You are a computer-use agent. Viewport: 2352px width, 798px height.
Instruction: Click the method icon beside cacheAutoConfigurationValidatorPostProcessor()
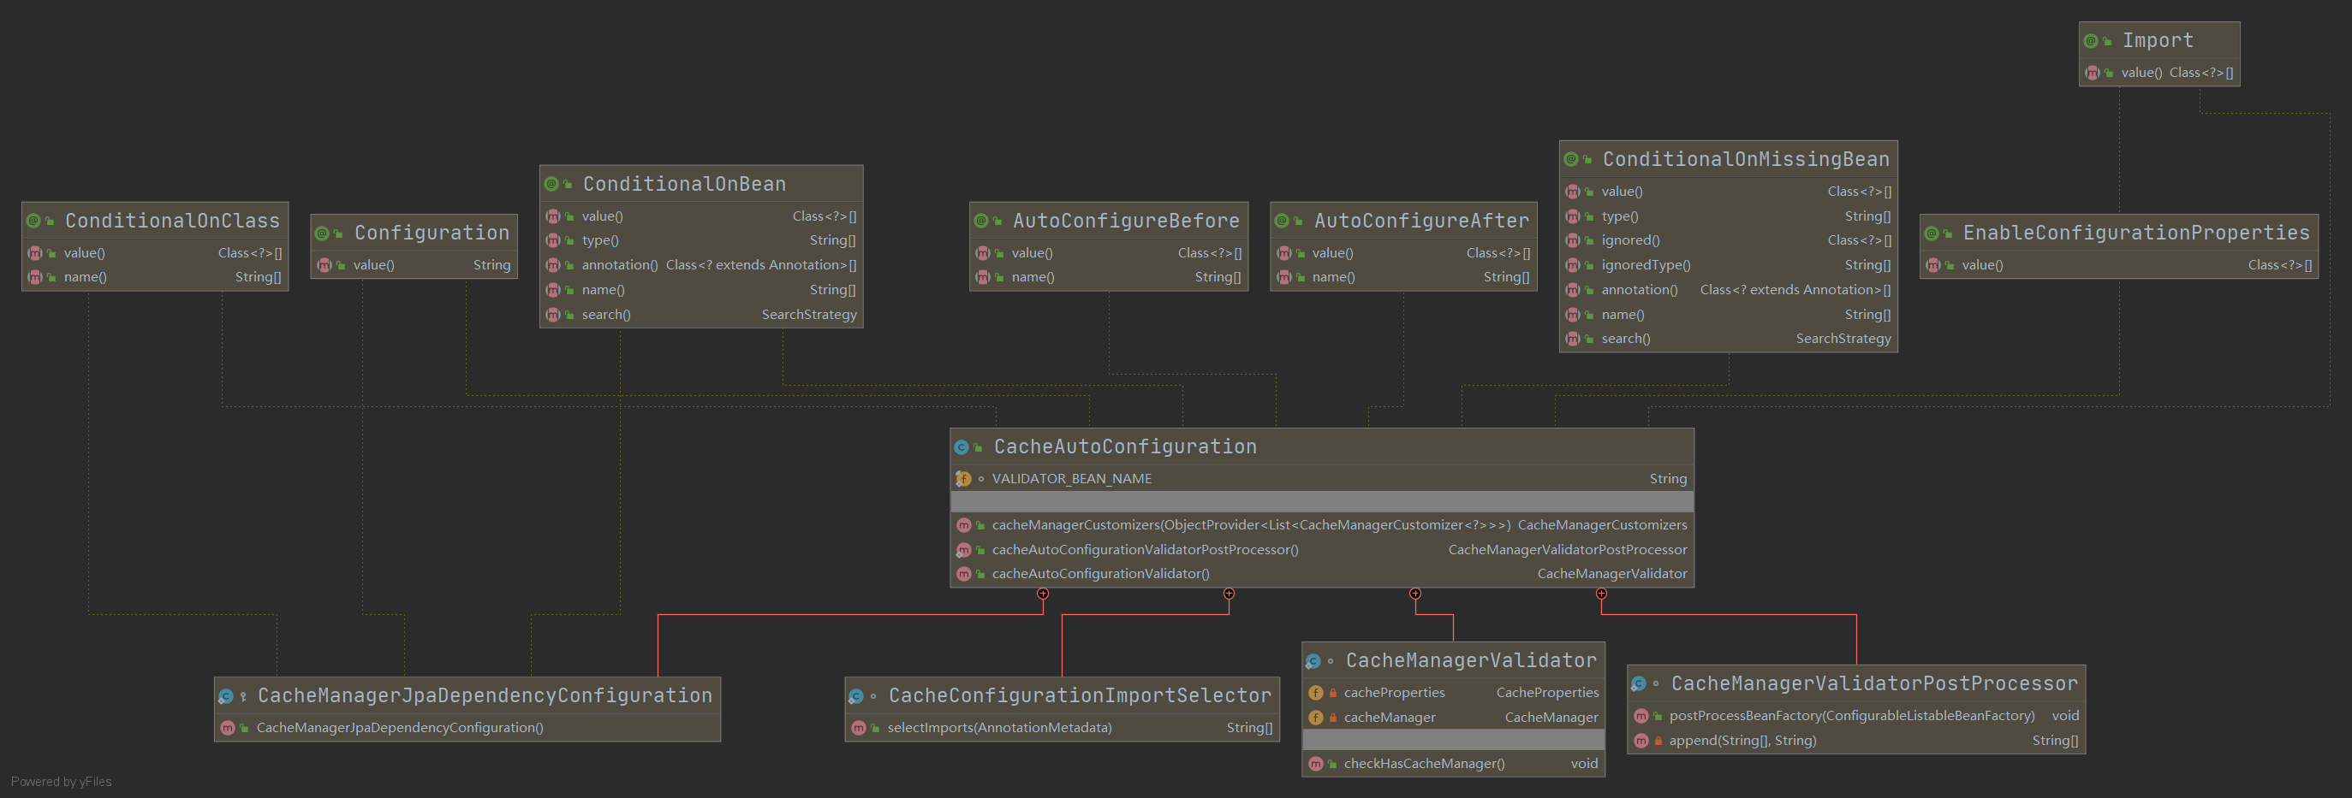coord(963,550)
